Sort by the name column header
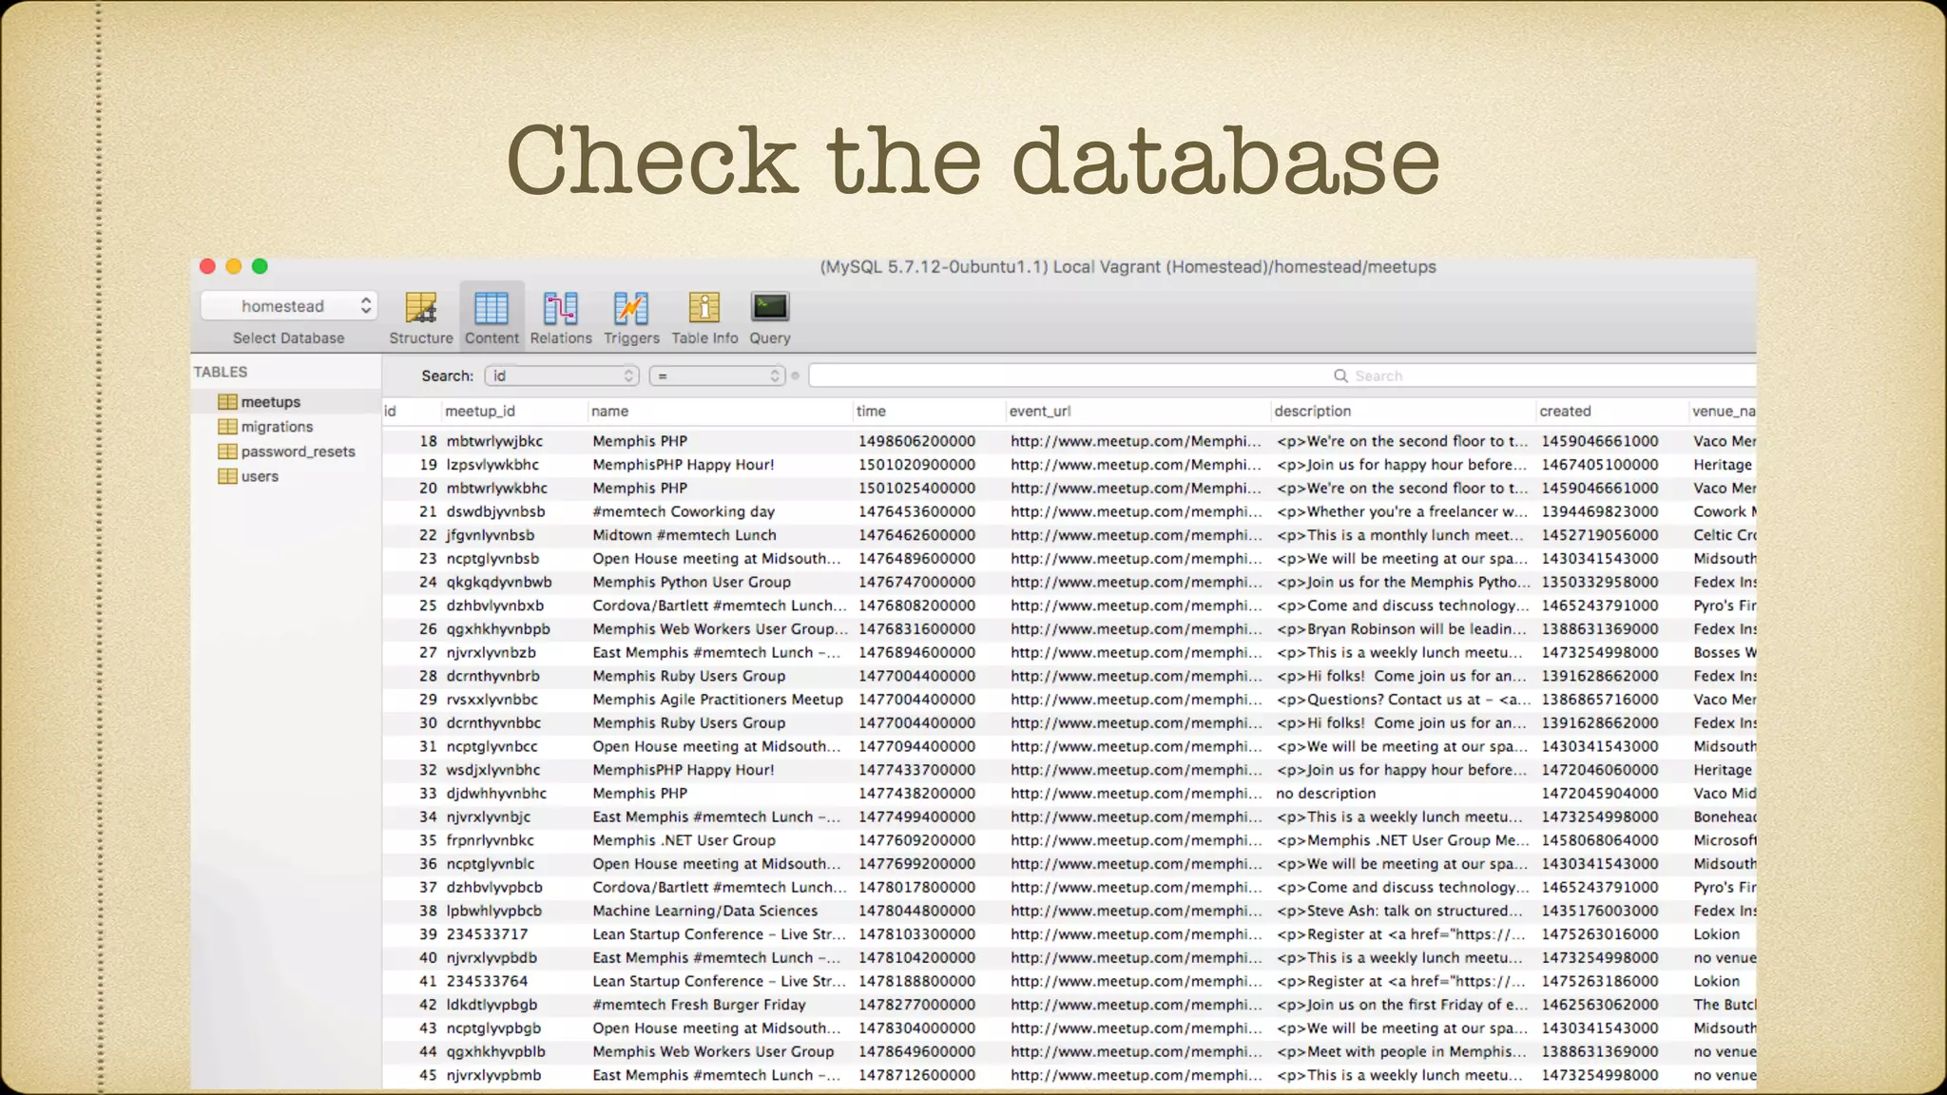This screenshot has height=1095, width=1947. click(x=719, y=412)
